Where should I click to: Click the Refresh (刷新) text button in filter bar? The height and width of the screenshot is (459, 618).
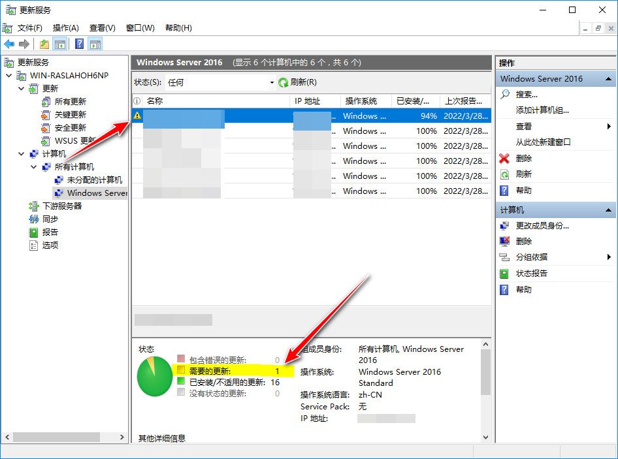[x=304, y=82]
